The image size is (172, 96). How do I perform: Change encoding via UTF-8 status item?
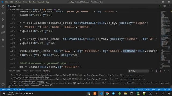[148, 90]
